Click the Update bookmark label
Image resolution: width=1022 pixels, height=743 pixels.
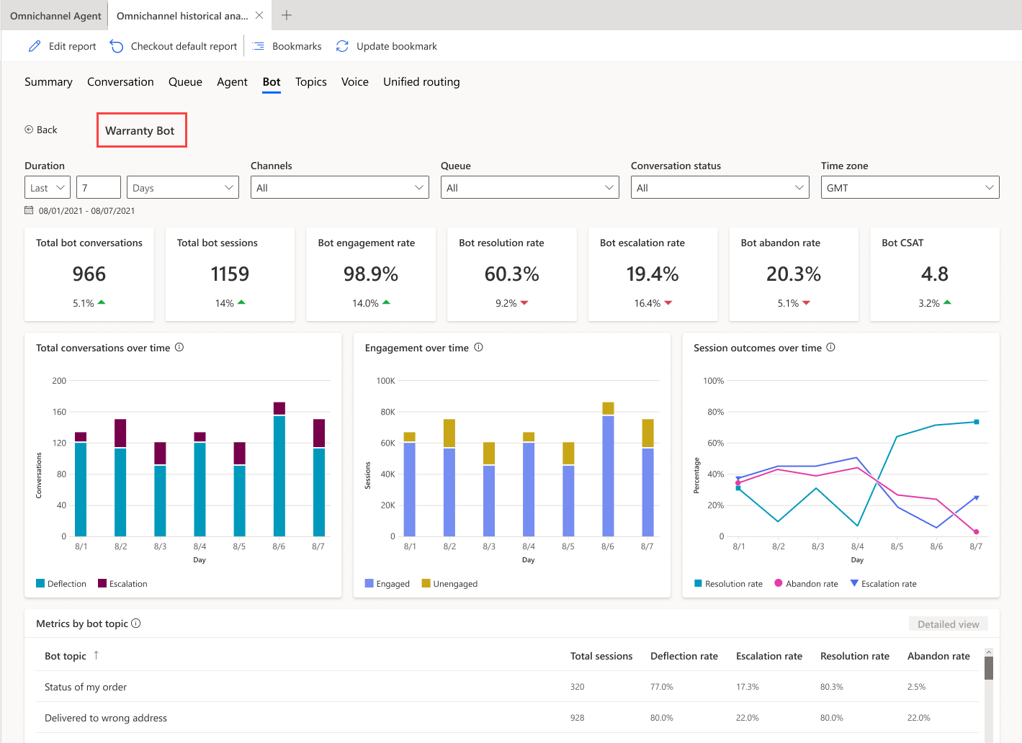click(397, 46)
